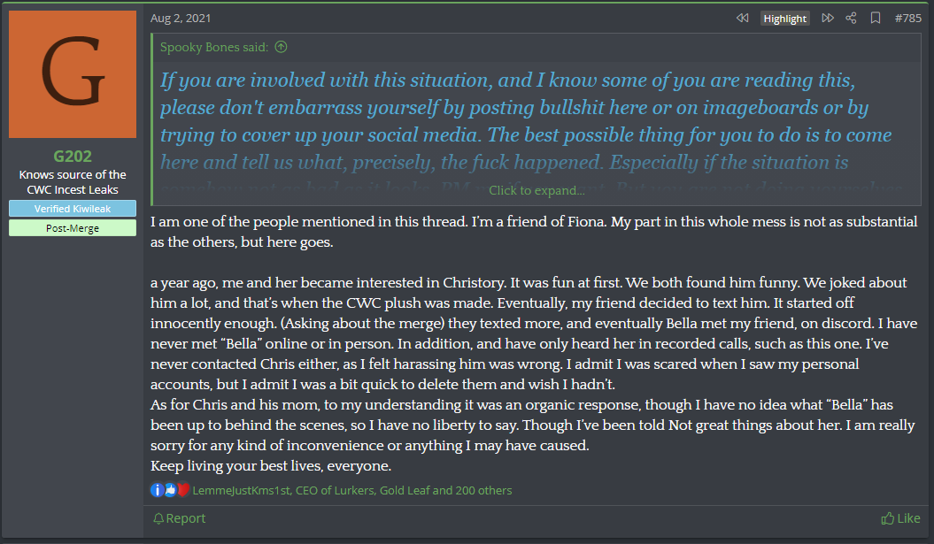
Task: Open LemmeJustKms1st in the reactions list
Action: (241, 490)
